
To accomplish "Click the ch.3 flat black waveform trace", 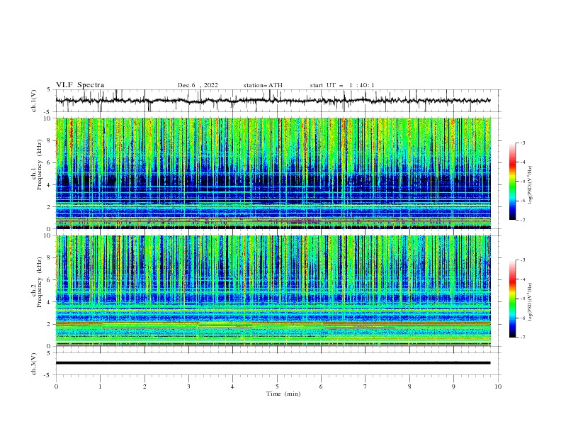I will (273, 363).
